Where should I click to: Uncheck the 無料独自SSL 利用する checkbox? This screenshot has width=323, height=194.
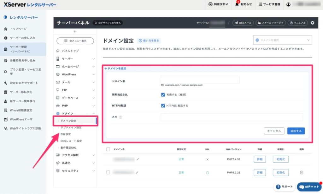pyautogui.click(x=163, y=94)
